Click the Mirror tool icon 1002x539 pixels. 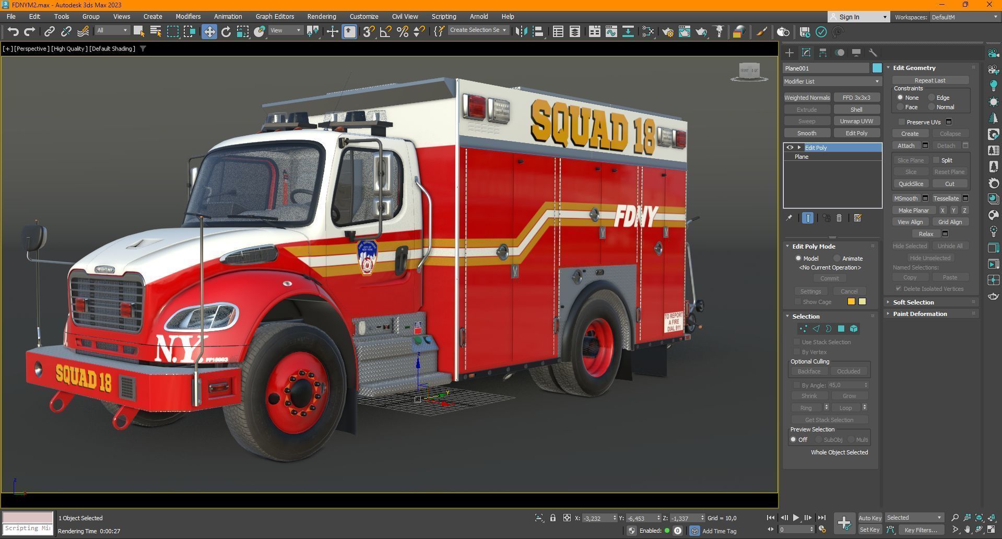pos(521,31)
